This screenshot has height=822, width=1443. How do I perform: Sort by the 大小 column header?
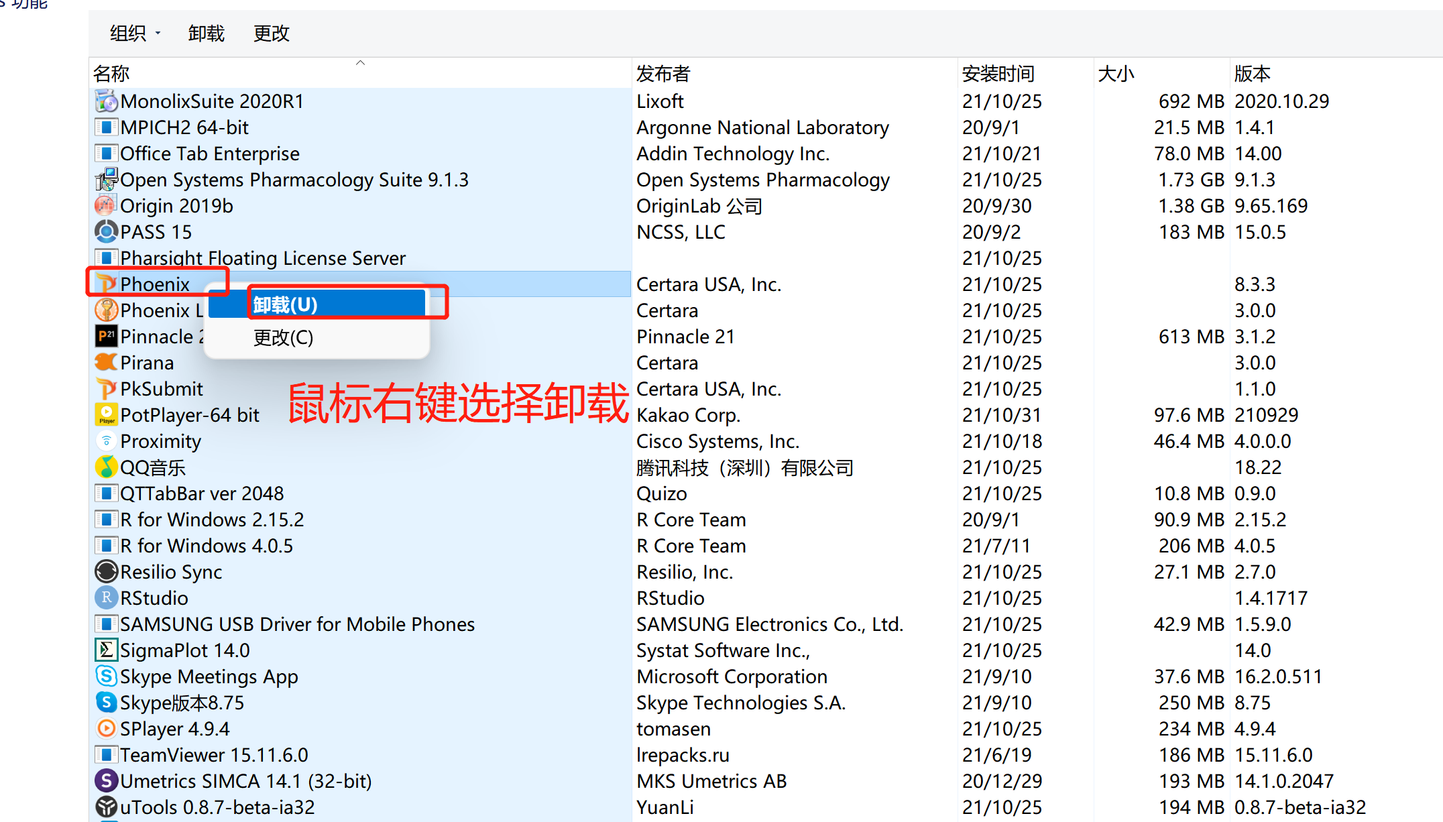(1161, 73)
